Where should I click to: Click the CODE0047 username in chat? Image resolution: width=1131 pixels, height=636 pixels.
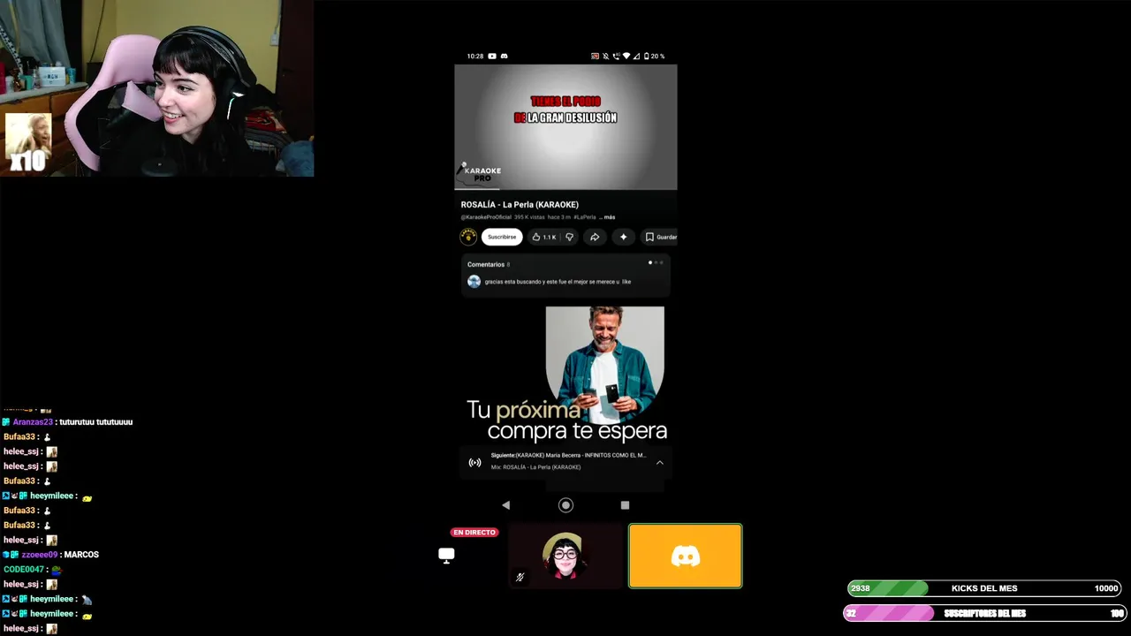(24, 570)
